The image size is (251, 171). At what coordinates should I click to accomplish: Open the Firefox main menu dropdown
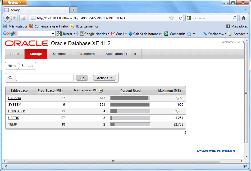tap(15, 3)
